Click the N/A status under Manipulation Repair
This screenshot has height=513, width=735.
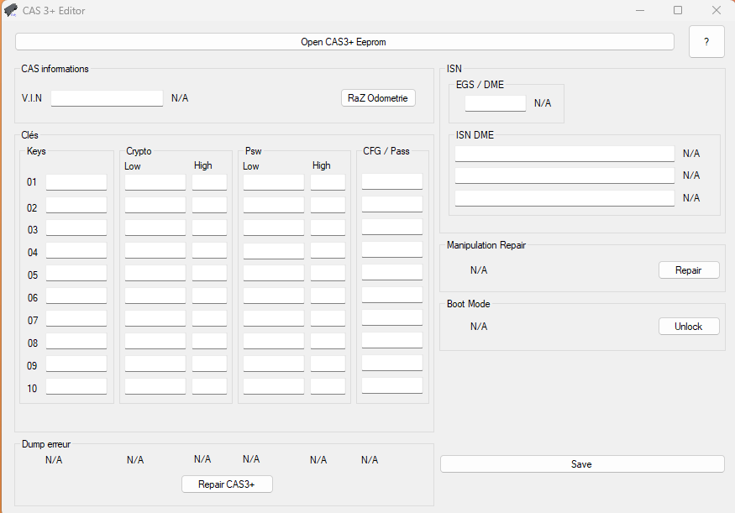[x=479, y=270]
